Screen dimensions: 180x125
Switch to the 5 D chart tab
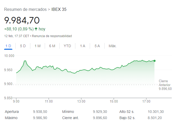pos(23,46)
